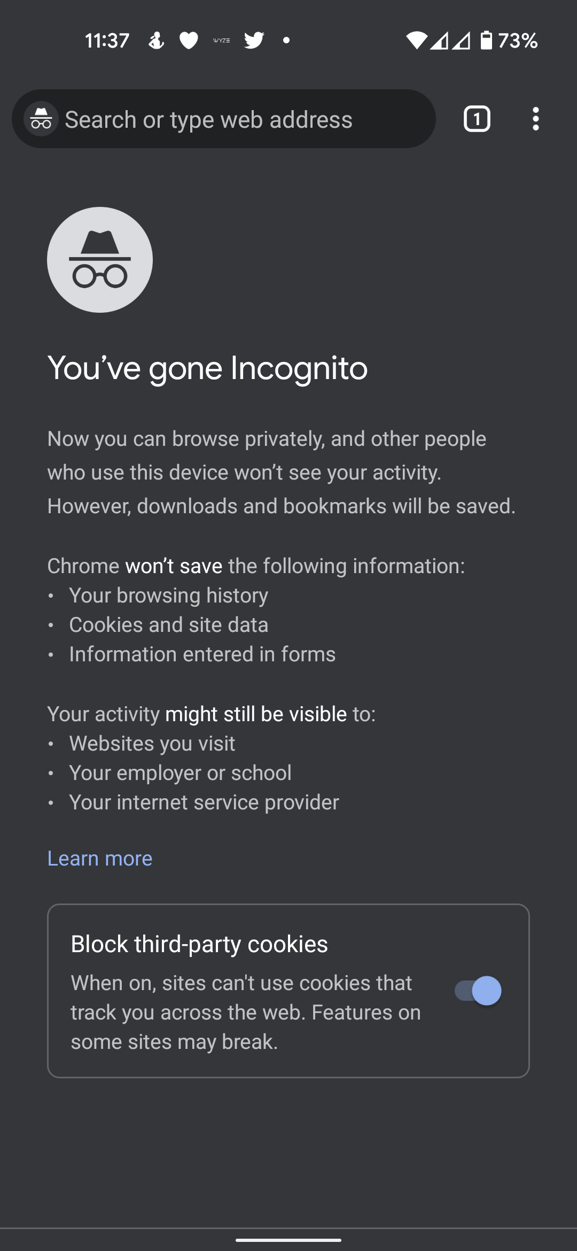Tap the Incognito icon in the address bar
Image resolution: width=577 pixels, height=1251 pixels.
[x=41, y=119]
